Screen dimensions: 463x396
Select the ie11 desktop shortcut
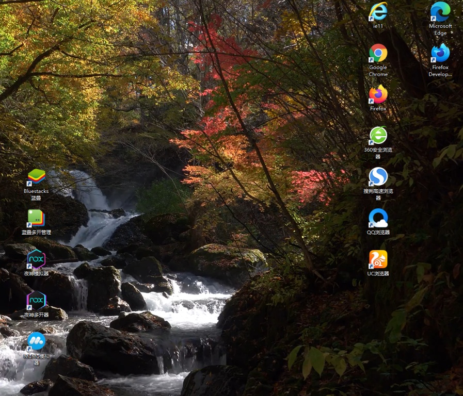coord(378,12)
